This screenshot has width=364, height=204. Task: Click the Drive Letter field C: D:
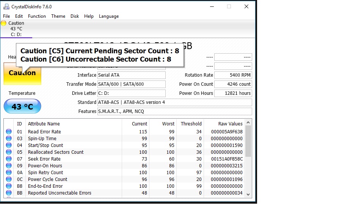(x=132, y=93)
